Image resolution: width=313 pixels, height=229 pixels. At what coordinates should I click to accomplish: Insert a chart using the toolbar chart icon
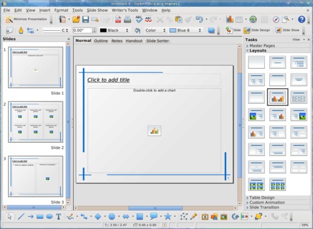[x=230, y=19]
